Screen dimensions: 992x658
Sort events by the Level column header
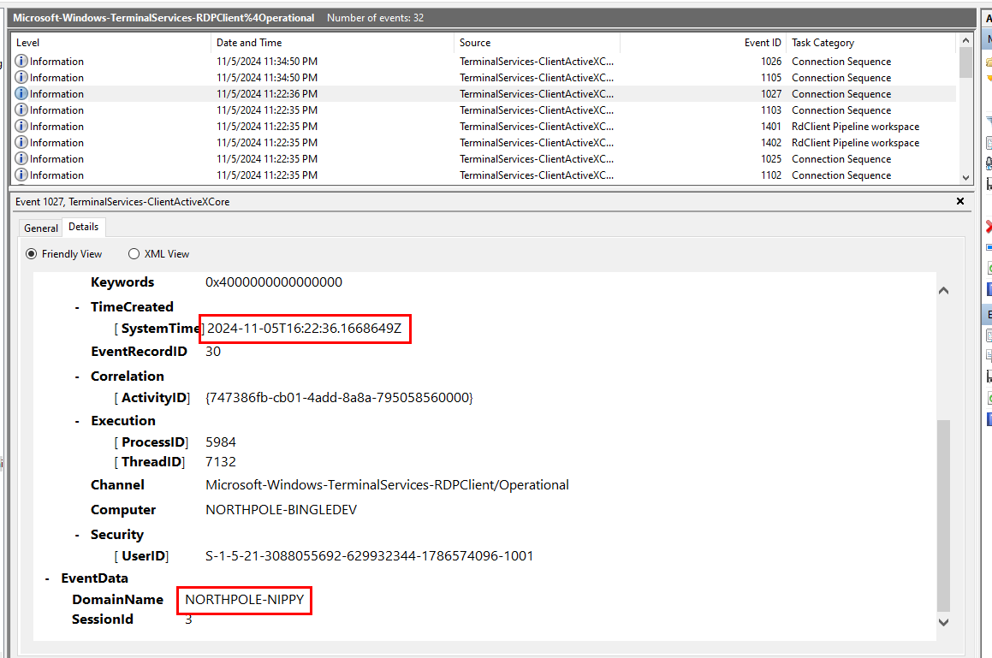(x=110, y=43)
